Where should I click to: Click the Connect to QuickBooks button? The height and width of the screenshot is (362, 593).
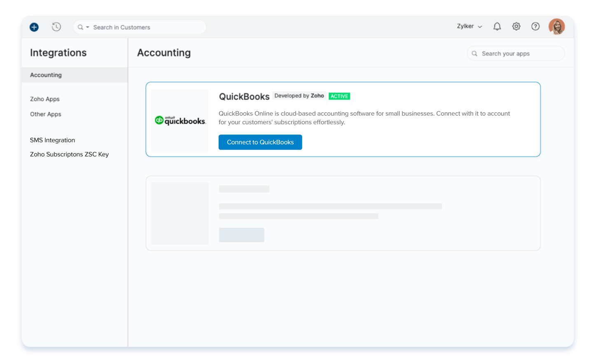coord(260,142)
